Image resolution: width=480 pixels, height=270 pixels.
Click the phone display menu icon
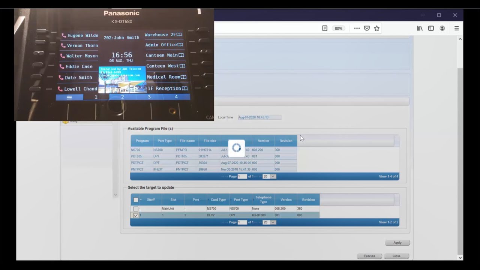[69, 97]
